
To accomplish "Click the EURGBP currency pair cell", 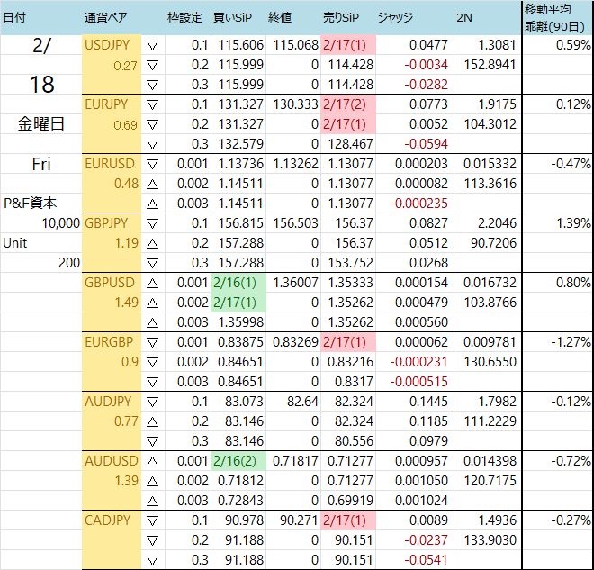I will 112,342.
